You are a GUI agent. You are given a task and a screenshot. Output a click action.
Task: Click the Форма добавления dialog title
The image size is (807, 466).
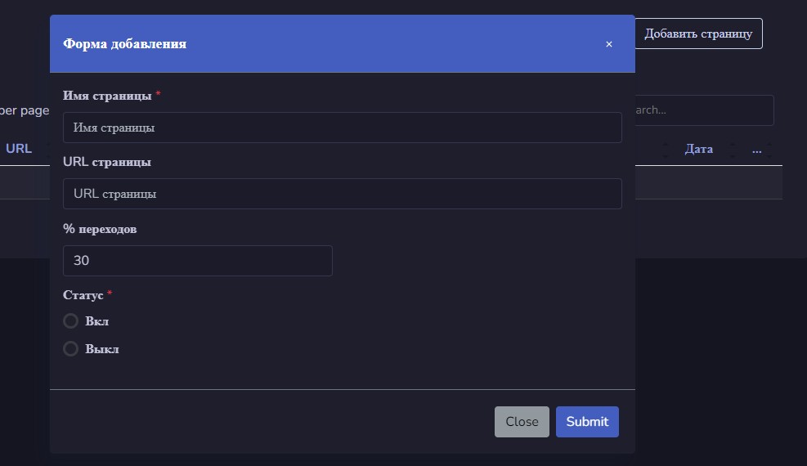click(124, 43)
